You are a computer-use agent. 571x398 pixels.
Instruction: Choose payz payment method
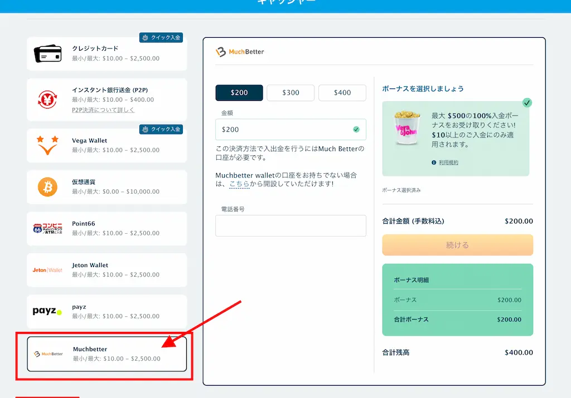[x=107, y=312]
